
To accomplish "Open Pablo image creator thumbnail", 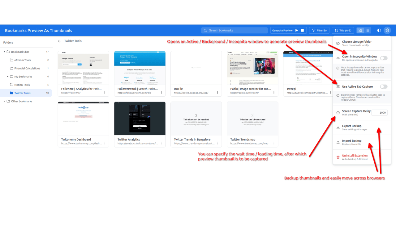I will click(x=252, y=68).
